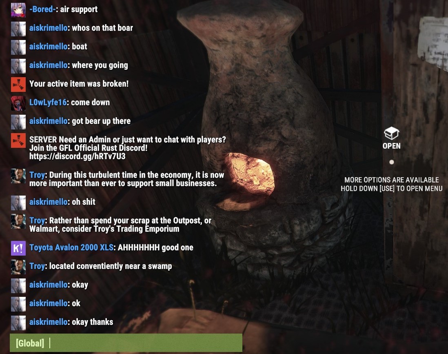
Task: Select the L0wLyfe16 username
Action: pos(48,102)
